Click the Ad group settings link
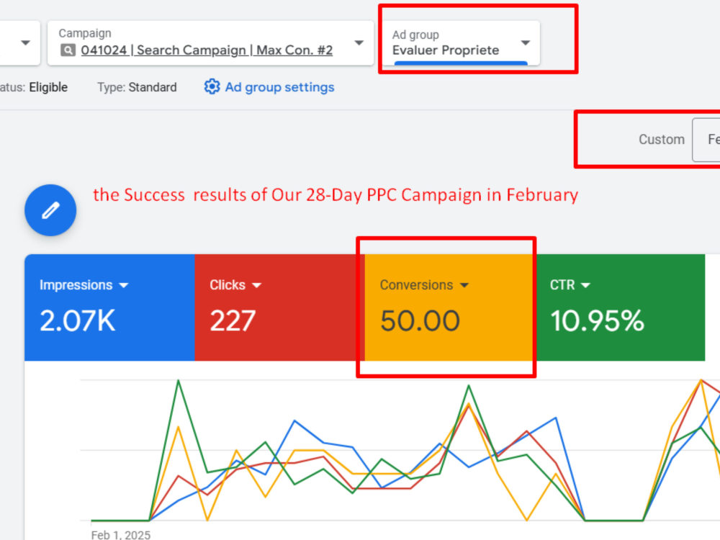This screenshot has height=540, width=720. (x=279, y=87)
